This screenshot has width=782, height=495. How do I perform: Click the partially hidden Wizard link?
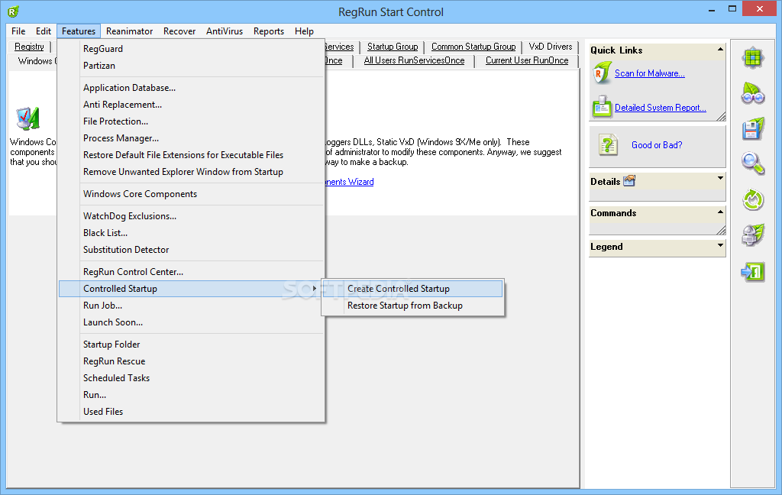pyautogui.click(x=350, y=182)
